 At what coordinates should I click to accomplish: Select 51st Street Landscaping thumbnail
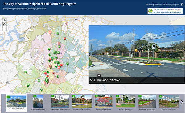click(147, 103)
